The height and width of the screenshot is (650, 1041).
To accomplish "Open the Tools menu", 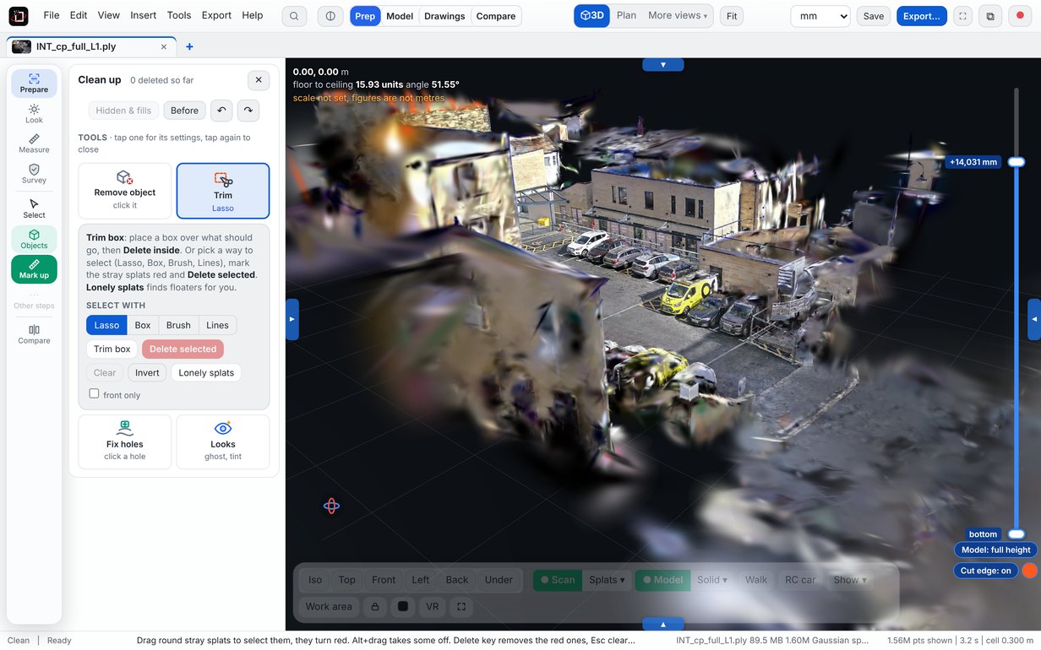I will click(179, 16).
